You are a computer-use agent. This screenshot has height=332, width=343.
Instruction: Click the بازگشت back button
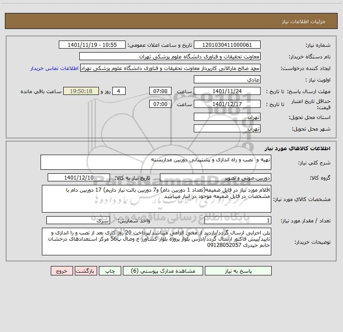pos(86,271)
